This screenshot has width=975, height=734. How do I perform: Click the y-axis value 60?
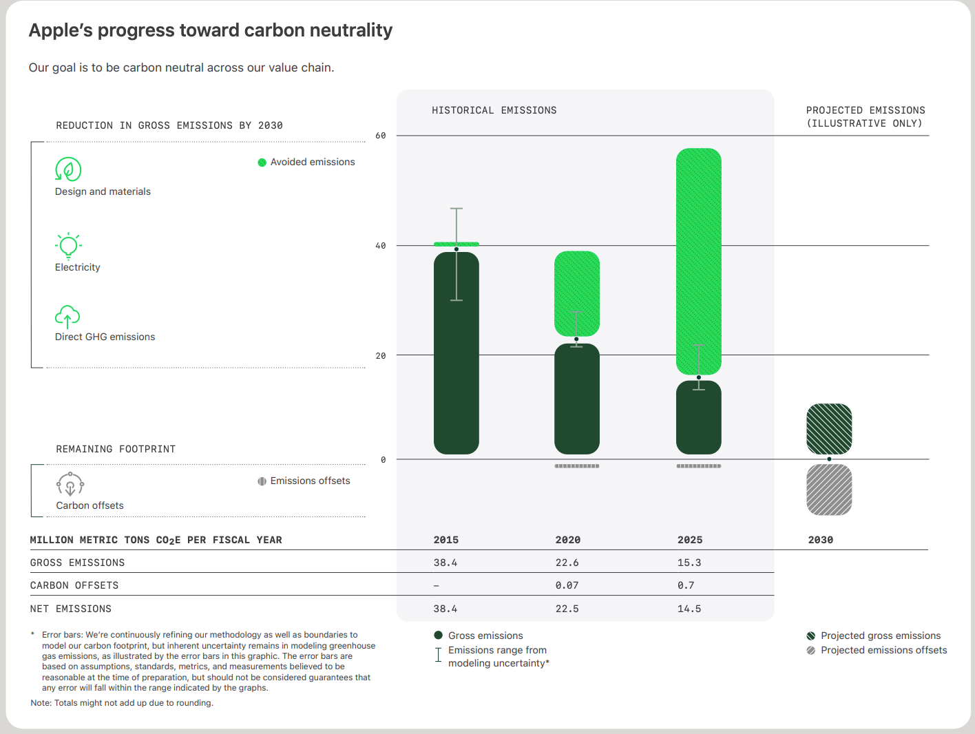(x=381, y=136)
